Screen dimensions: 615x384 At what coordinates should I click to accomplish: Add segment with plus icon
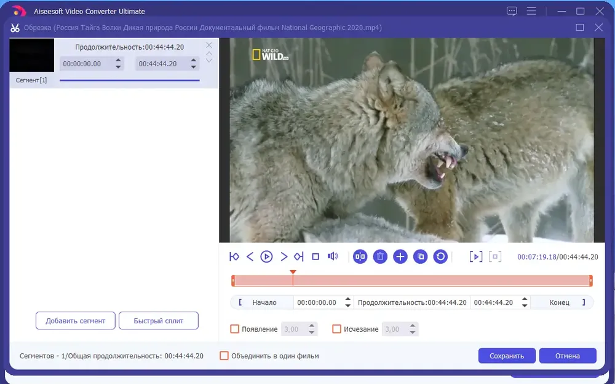click(400, 257)
